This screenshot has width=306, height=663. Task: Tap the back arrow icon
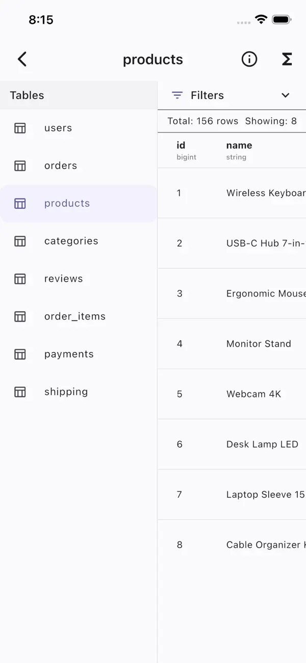point(22,59)
